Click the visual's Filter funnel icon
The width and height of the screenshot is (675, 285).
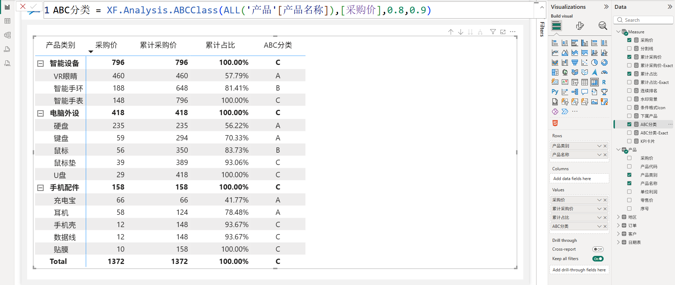493,32
